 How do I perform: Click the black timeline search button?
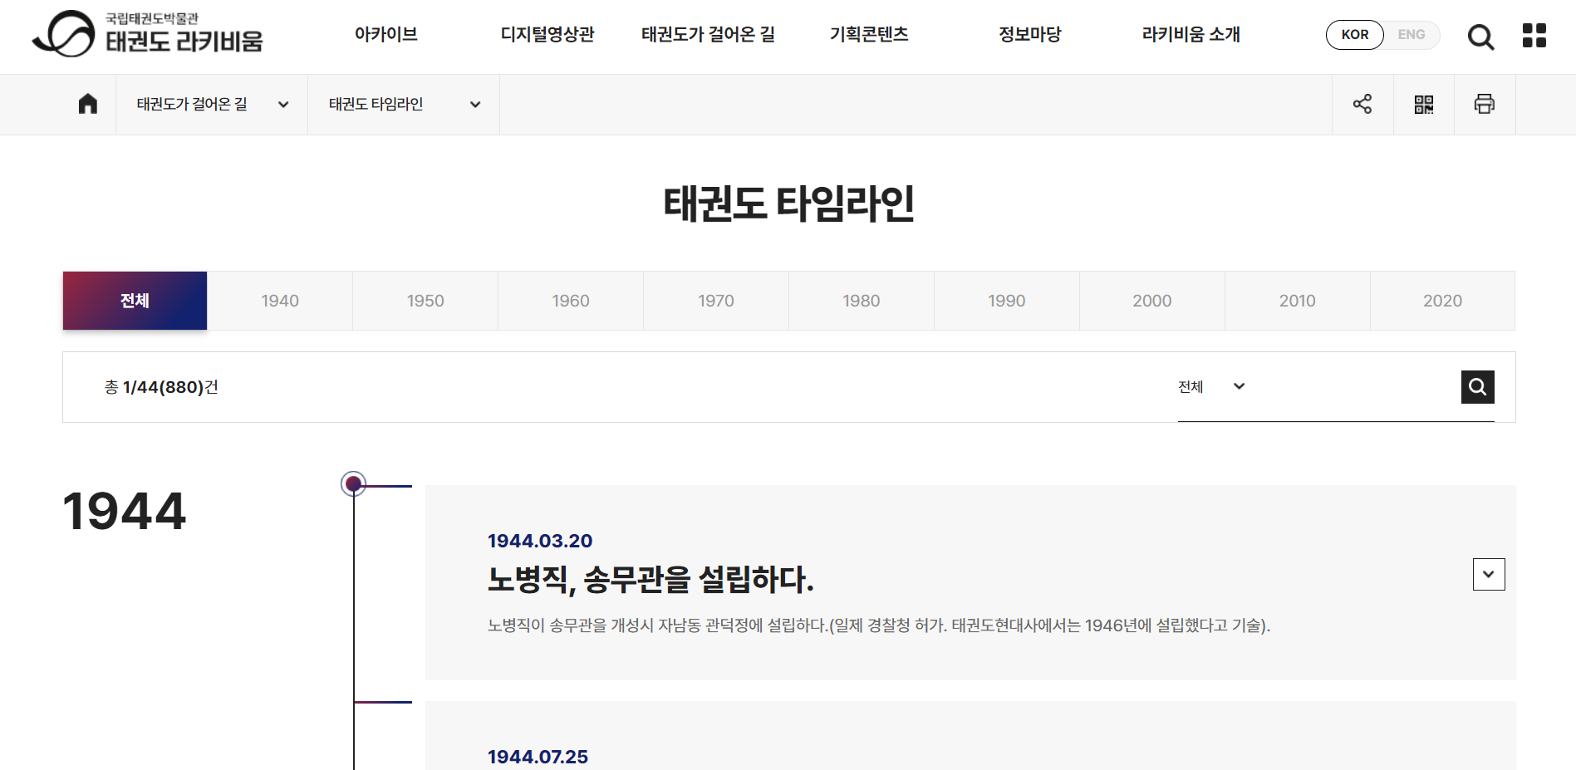tap(1477, 387)
